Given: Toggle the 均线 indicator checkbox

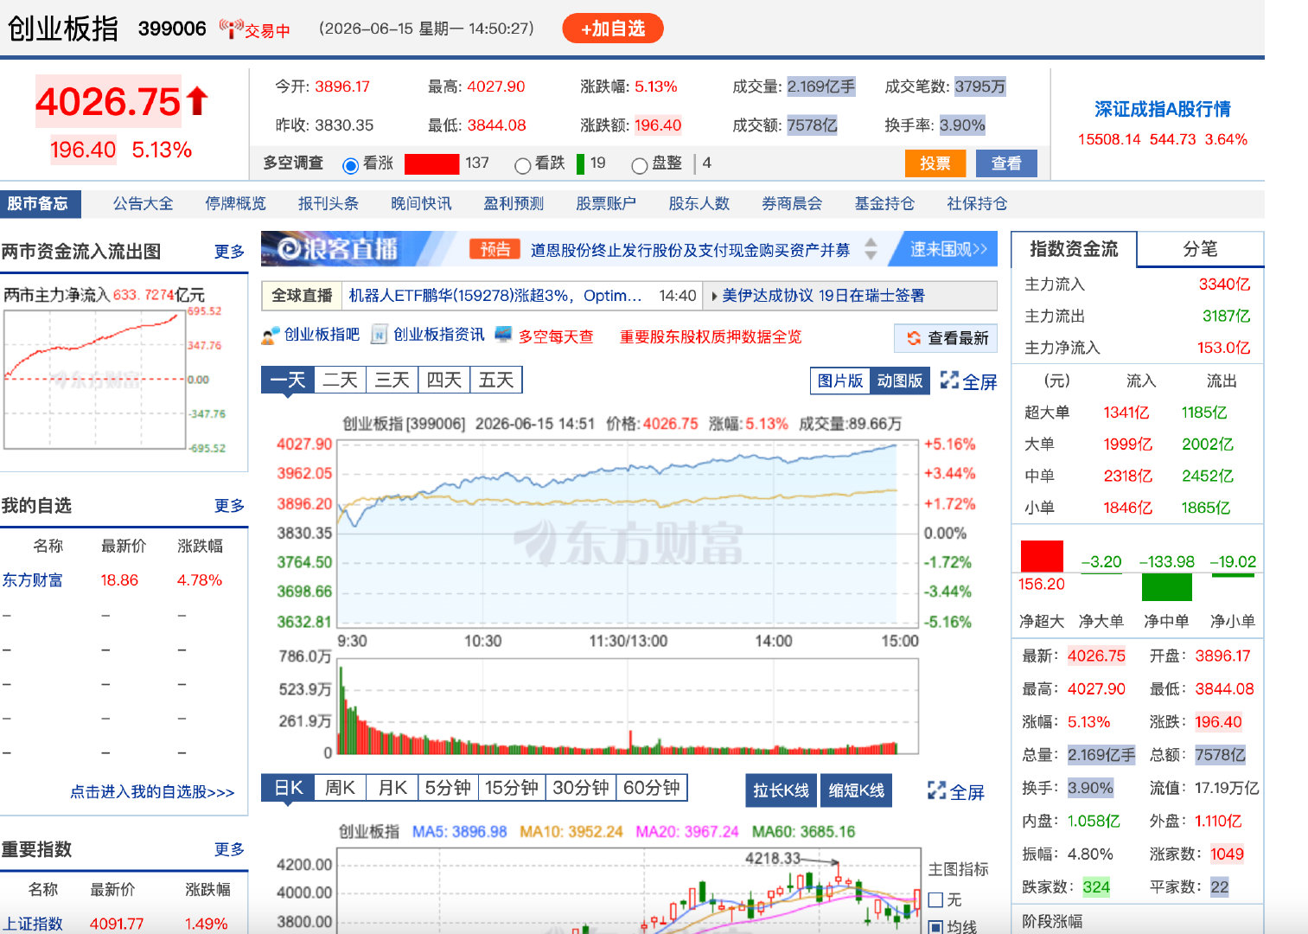Looking at the screenshot, I should pyautogui.click(x=935, y=927).
